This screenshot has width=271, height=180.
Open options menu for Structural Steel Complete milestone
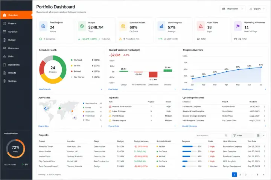264,111
